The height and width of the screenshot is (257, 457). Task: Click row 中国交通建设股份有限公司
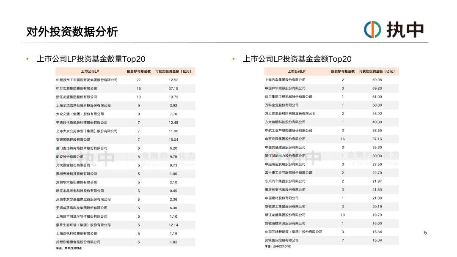[331, 147]
